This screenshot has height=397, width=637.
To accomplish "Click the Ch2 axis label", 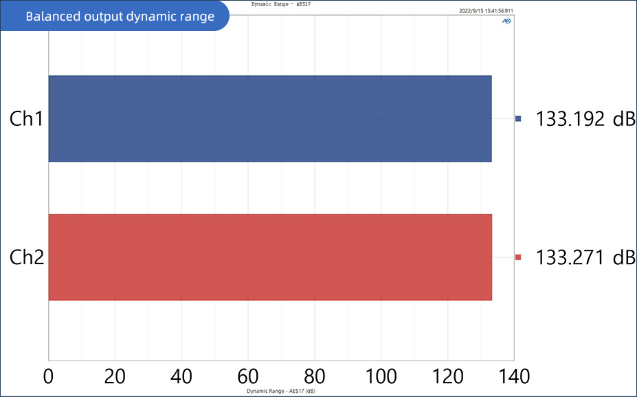I will click(26, 258).
